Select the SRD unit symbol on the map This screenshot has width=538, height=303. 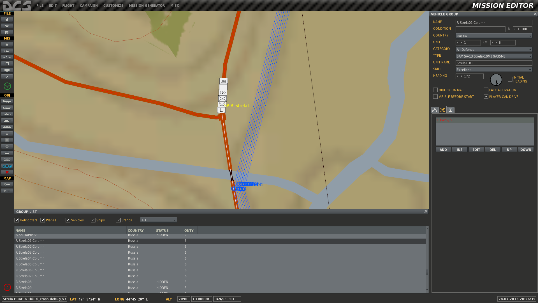tap(224, 81)
